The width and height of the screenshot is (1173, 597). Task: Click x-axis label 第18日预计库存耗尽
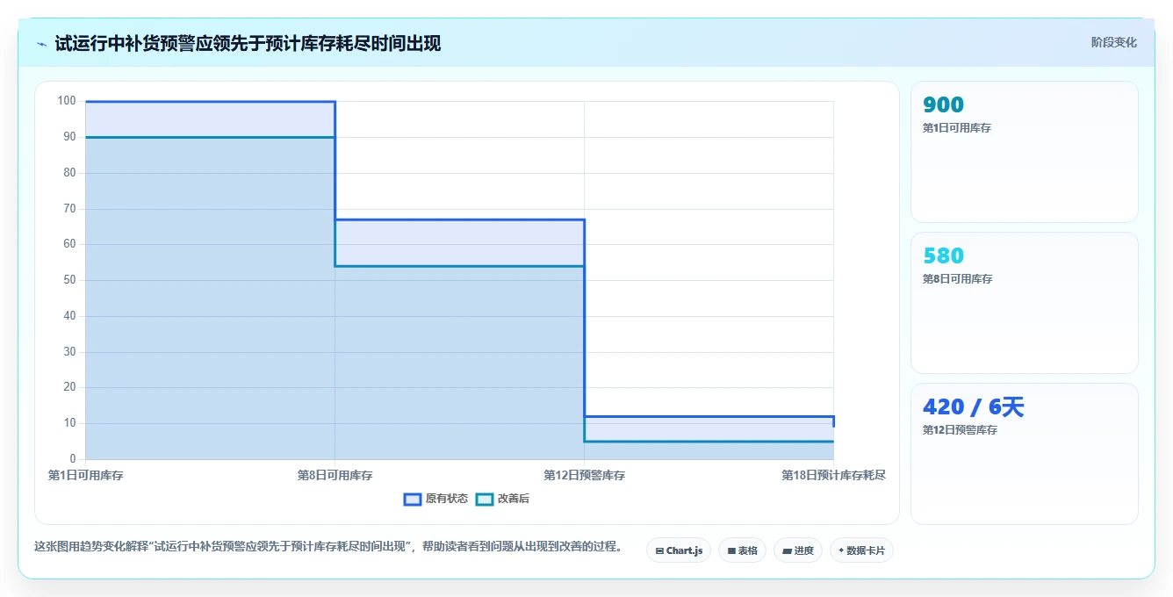click(x=833, y=475)
